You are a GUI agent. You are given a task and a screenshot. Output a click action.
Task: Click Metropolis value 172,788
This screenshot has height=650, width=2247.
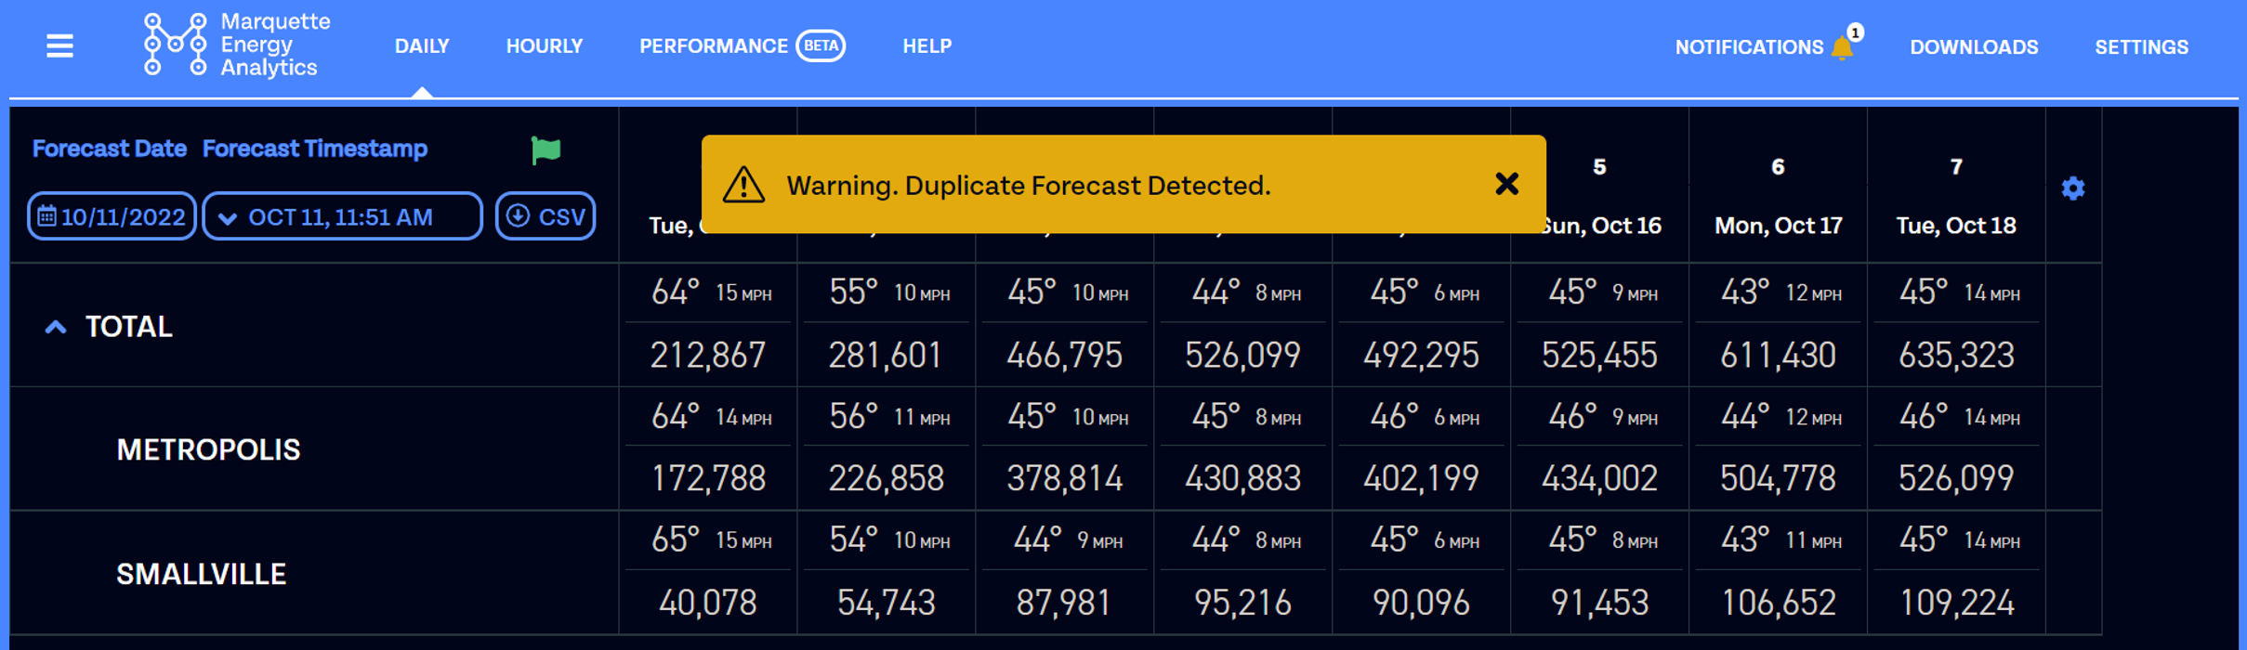point(708,478)
